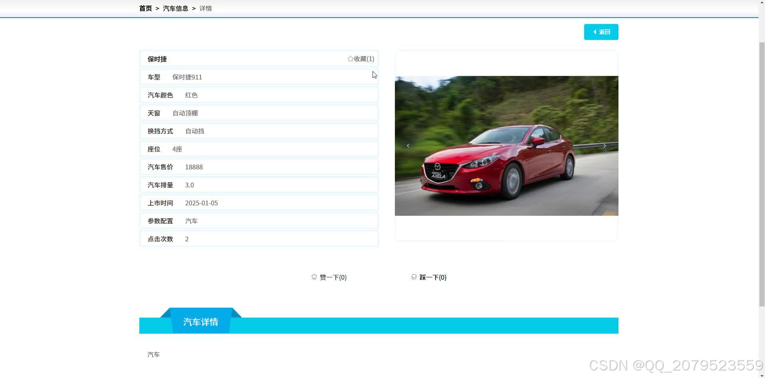Image resolution: width=765 pixels, height=378 pixels.
Task: Click the star icon beside 收藏
Action: tap(350, 59)
